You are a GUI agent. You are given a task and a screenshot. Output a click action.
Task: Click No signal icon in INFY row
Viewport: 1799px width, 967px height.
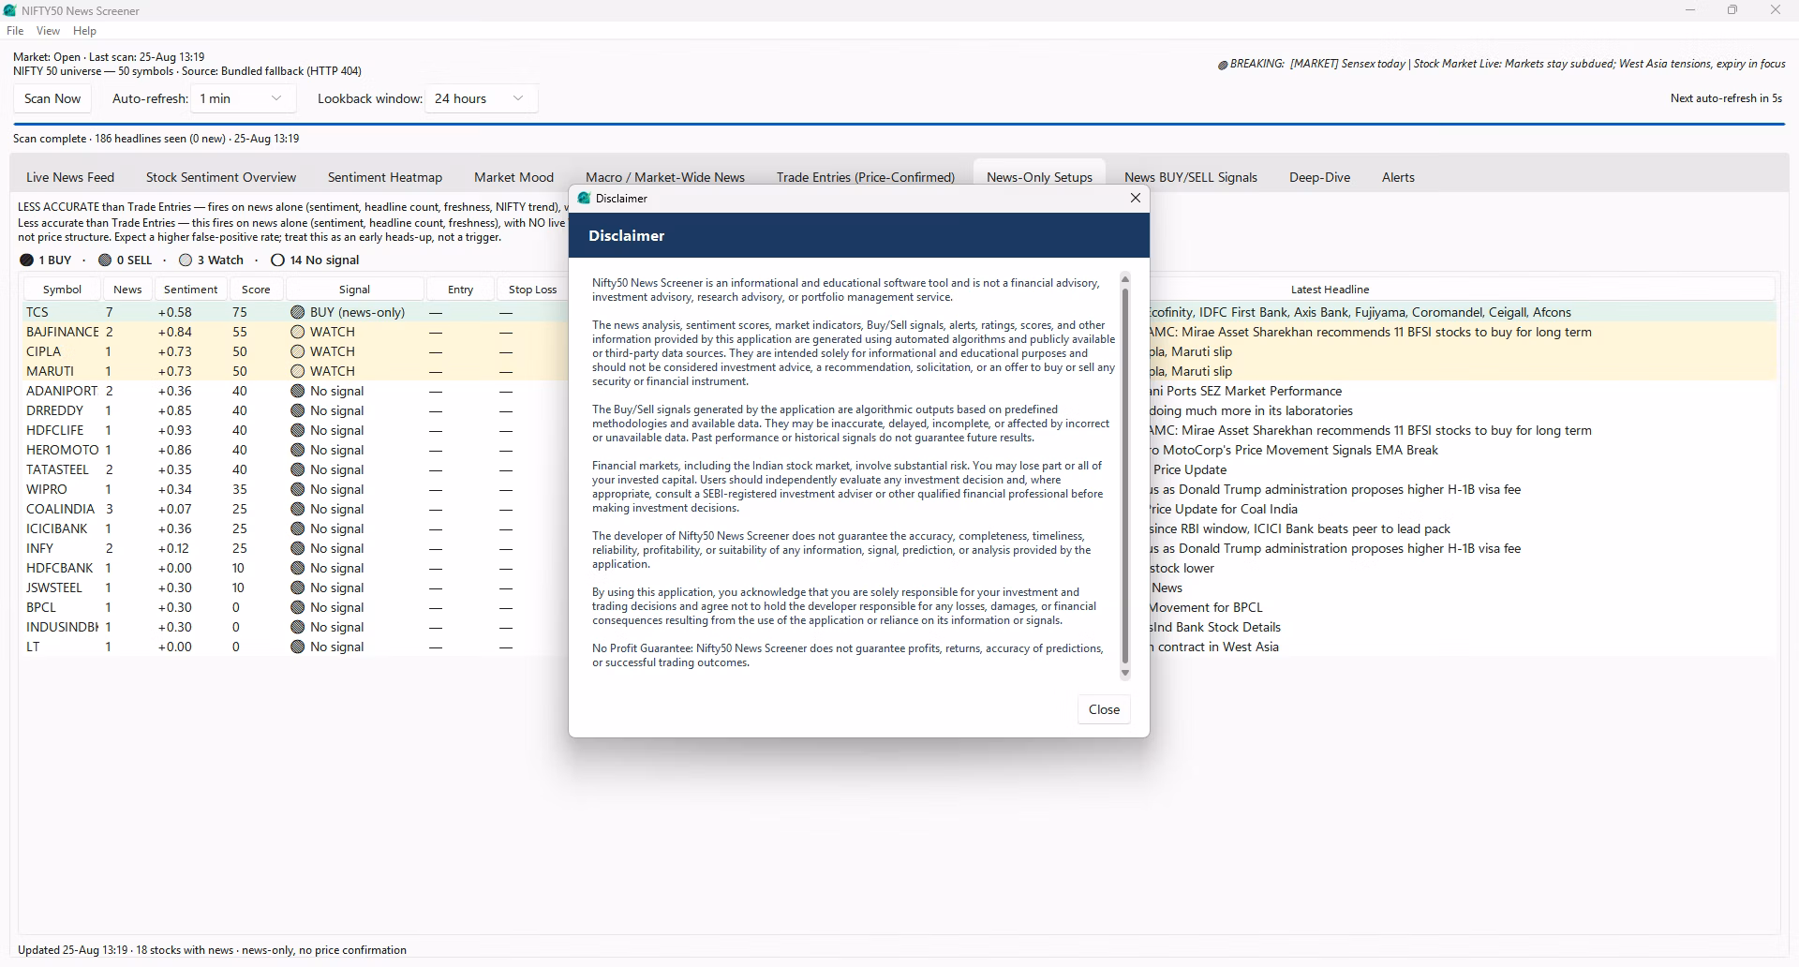tap(297, 548)
